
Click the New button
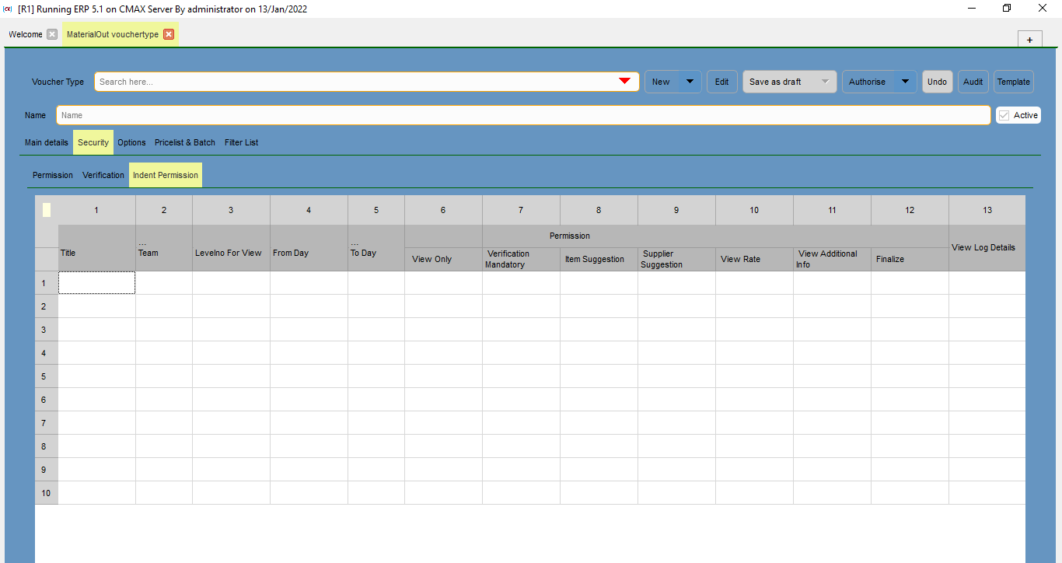662,82
